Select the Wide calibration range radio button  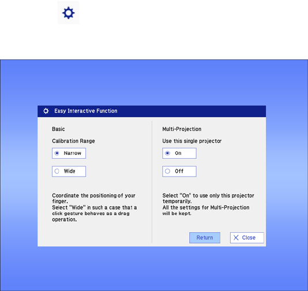(69, 171)
